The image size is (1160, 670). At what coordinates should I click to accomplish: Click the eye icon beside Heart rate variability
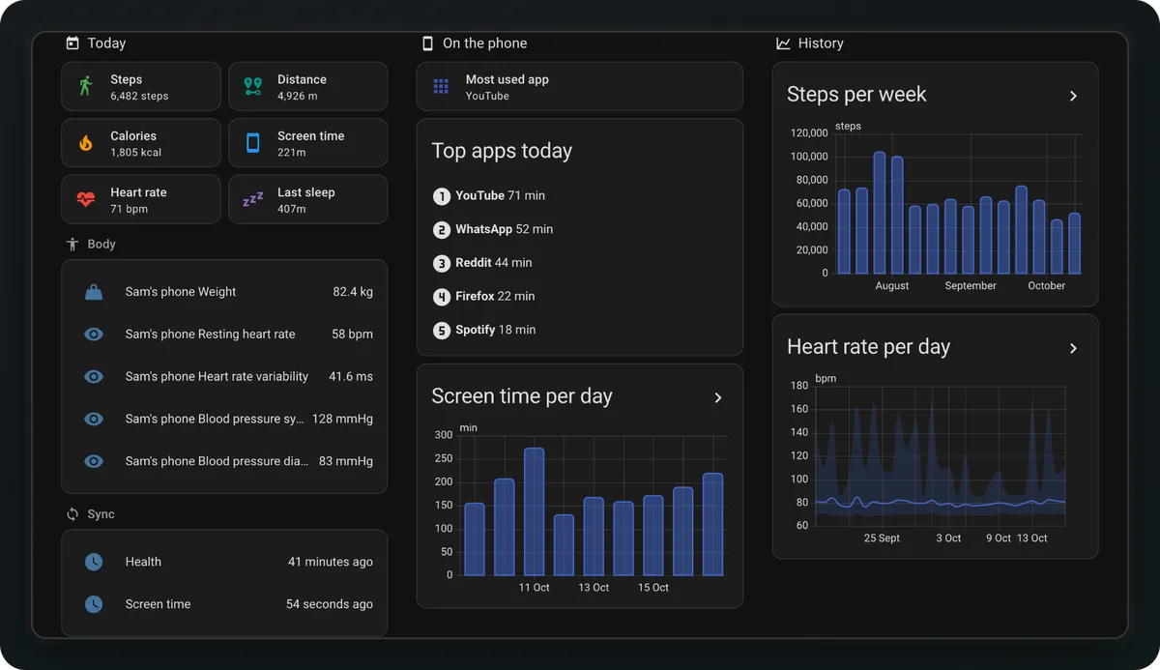point(94,377)
